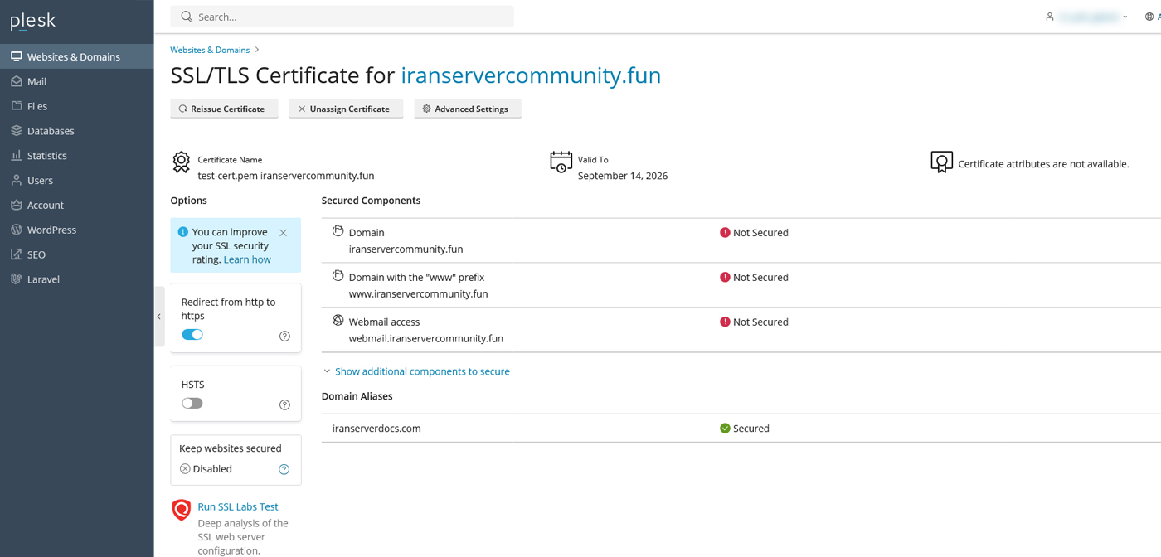Collapse the left sidebar panel
The width and height of the screenshot is (1161, 557).
[159, 317]
